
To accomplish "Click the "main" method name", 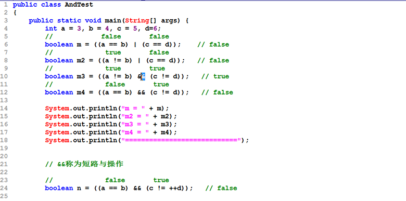I will click(113, 21).
